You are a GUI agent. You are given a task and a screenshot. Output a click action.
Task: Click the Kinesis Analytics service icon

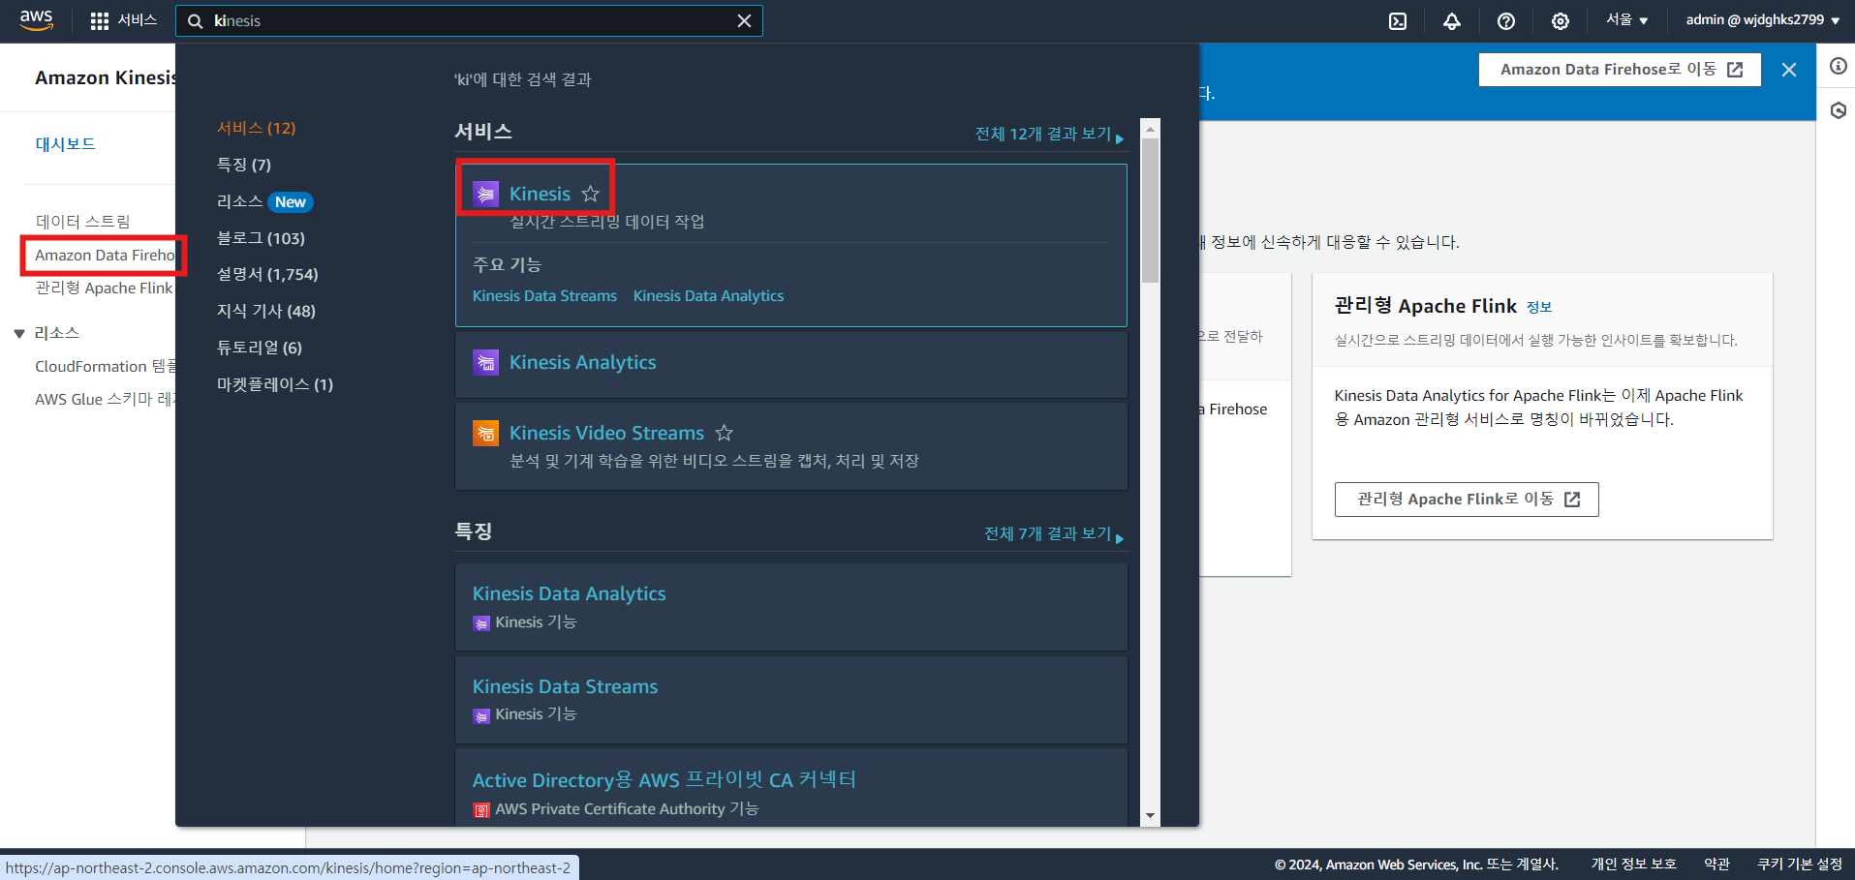pyautogui.click(x=485, y=362)
